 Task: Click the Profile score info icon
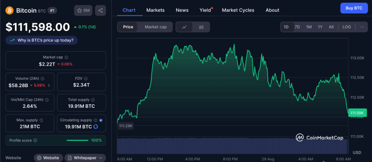35,140
